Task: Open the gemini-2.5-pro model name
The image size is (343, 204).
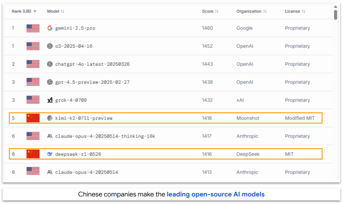Action: (75, 28)
